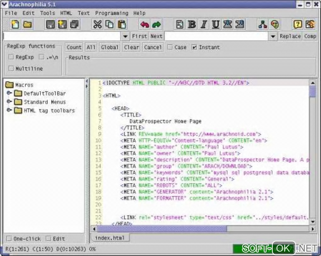Apply italic formatting with the I icon
Screen dimensions: 321x256
pyautogui.click(x=204, y=24)
